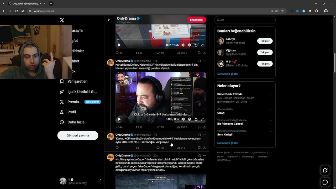Reply to the post with 85 replies
Image resolution: width=336 pixels, height=189 pixels.
point(119,53)
